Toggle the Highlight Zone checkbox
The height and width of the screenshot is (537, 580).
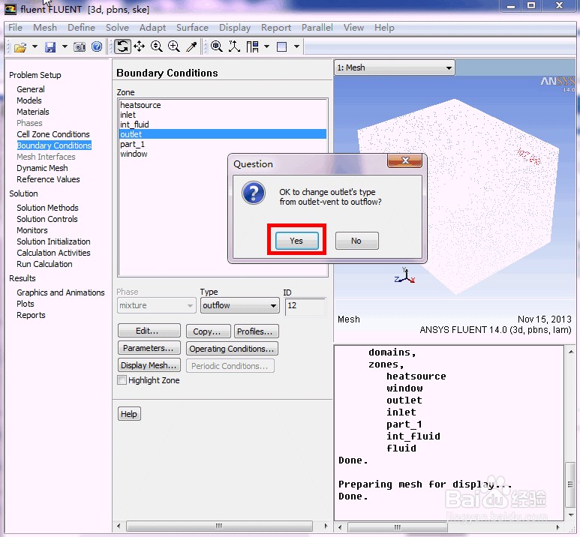click(122, 380)
